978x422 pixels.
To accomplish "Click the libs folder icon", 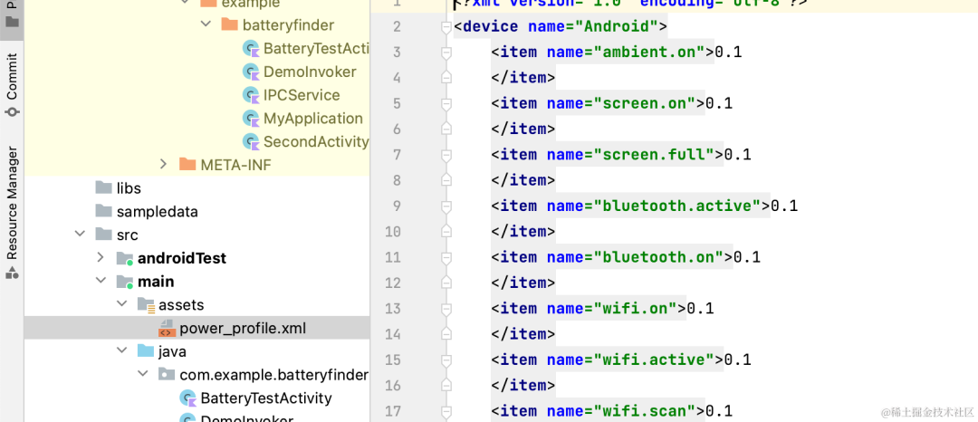I will pyautogui.click(x=103, y=187).
